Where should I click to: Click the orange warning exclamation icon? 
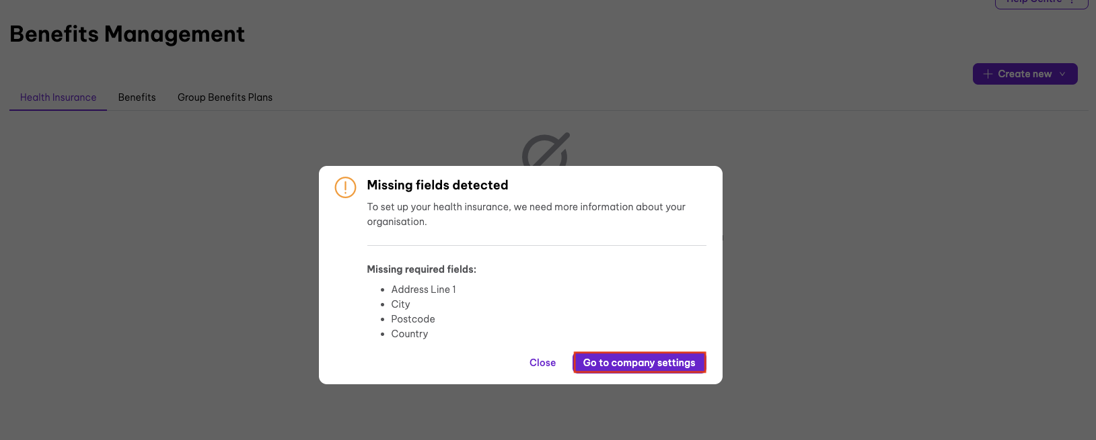tap(345, 187)
